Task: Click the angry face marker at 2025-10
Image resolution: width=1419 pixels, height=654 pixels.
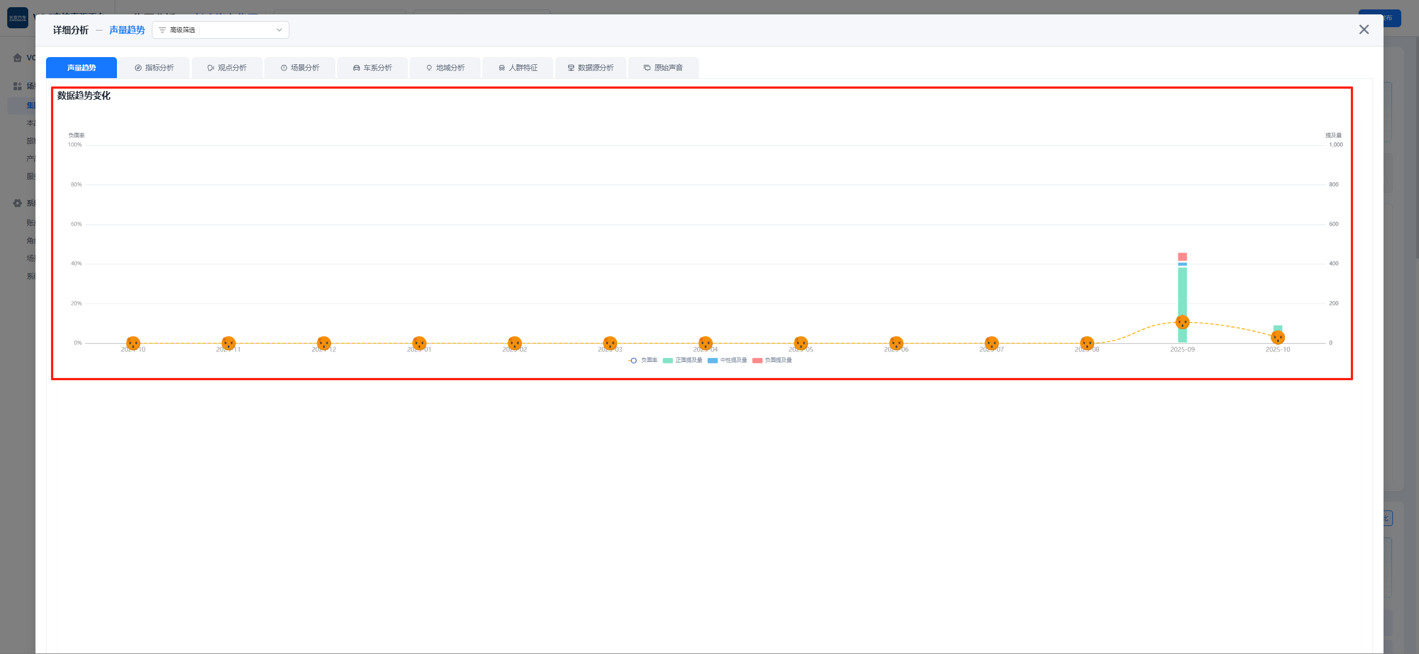Action: [x=1278, y=337]
